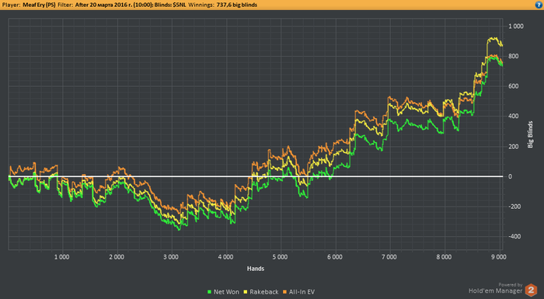Screen dimensions: 544x299
Task: Click the Net Won legend label
Action: [226, 292]
